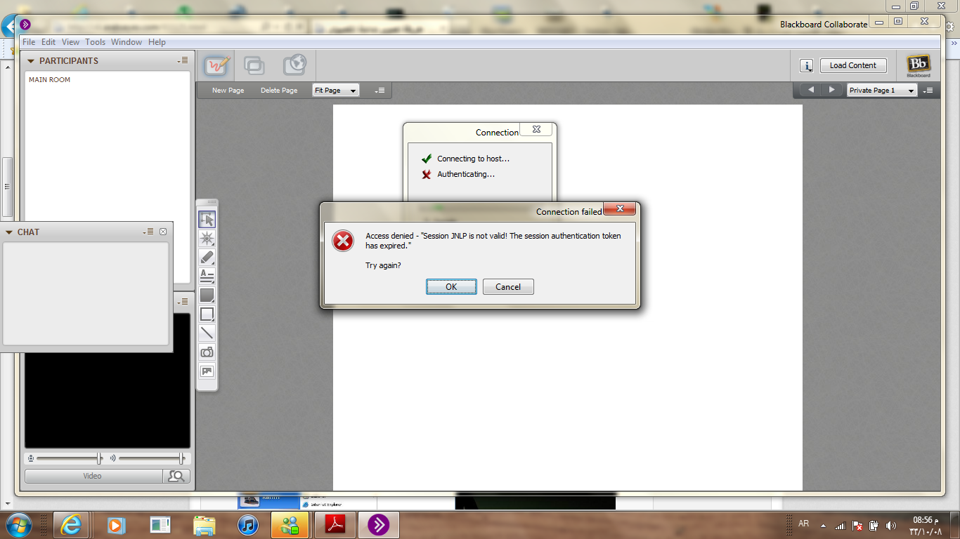Choose the Empty Rectangle tool
Image resolution: width=960 pixels, height=539 pixels.
(x=207, y=314)
